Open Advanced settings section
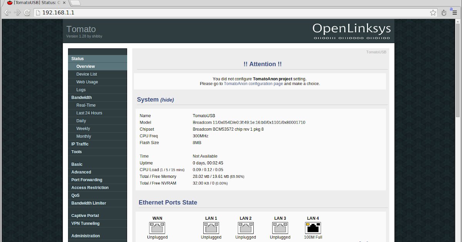 pyautogui.click(x=97, y=172)
